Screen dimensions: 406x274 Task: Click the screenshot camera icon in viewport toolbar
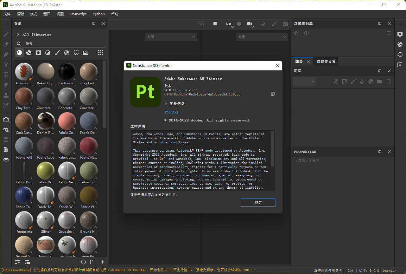point(286,24)
